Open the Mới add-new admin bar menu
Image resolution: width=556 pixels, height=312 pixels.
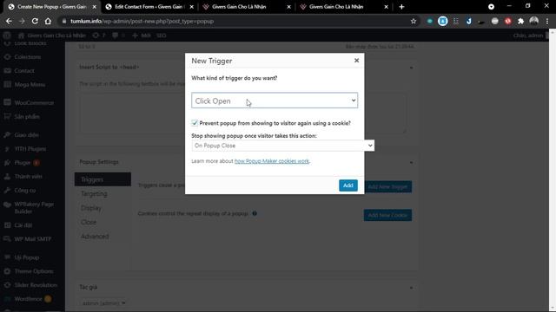pyautogui.click(x=142, y=36)
